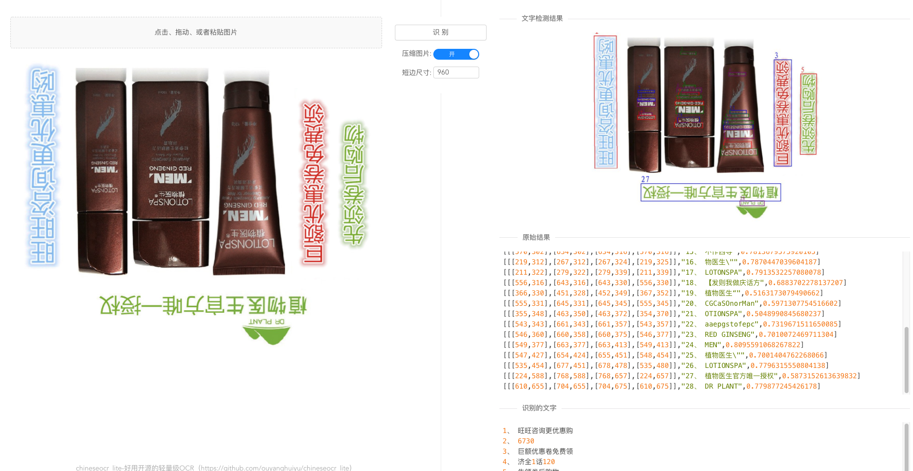913x471 pixels.
Task: Select raw result row "23、 RED GINSENG"
Action: (x=670, y=334)
